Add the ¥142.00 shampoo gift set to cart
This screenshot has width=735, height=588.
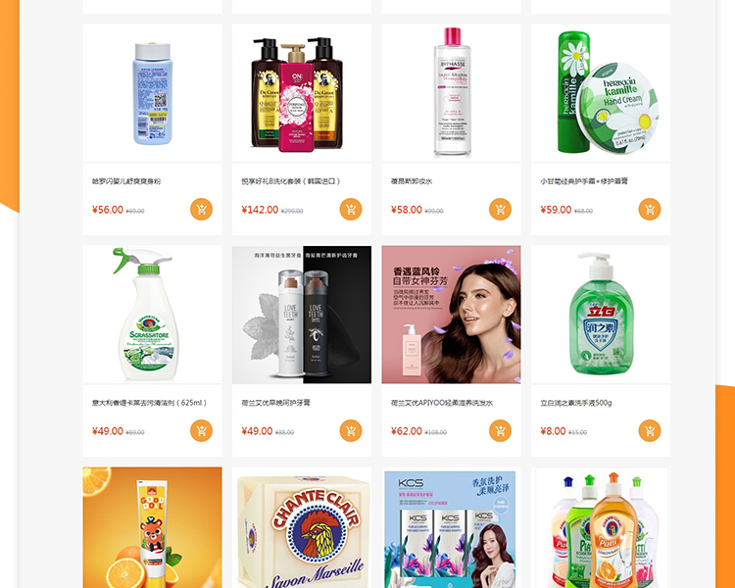[351, 209]
